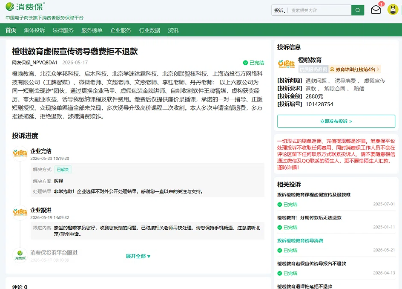
Task: Click the 橙啦教育 merchant logo in 投诉信息
Action: click(286, 64)
